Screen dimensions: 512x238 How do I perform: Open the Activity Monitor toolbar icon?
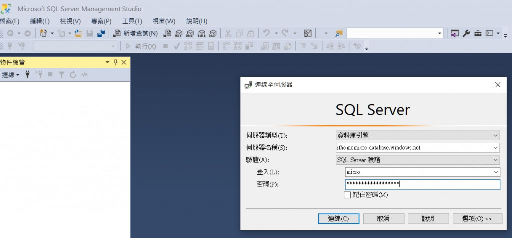(307, 33)
